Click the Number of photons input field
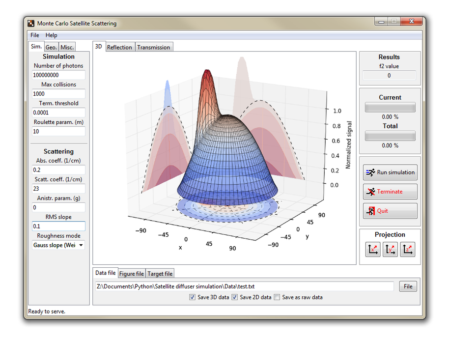 point(58,75)
